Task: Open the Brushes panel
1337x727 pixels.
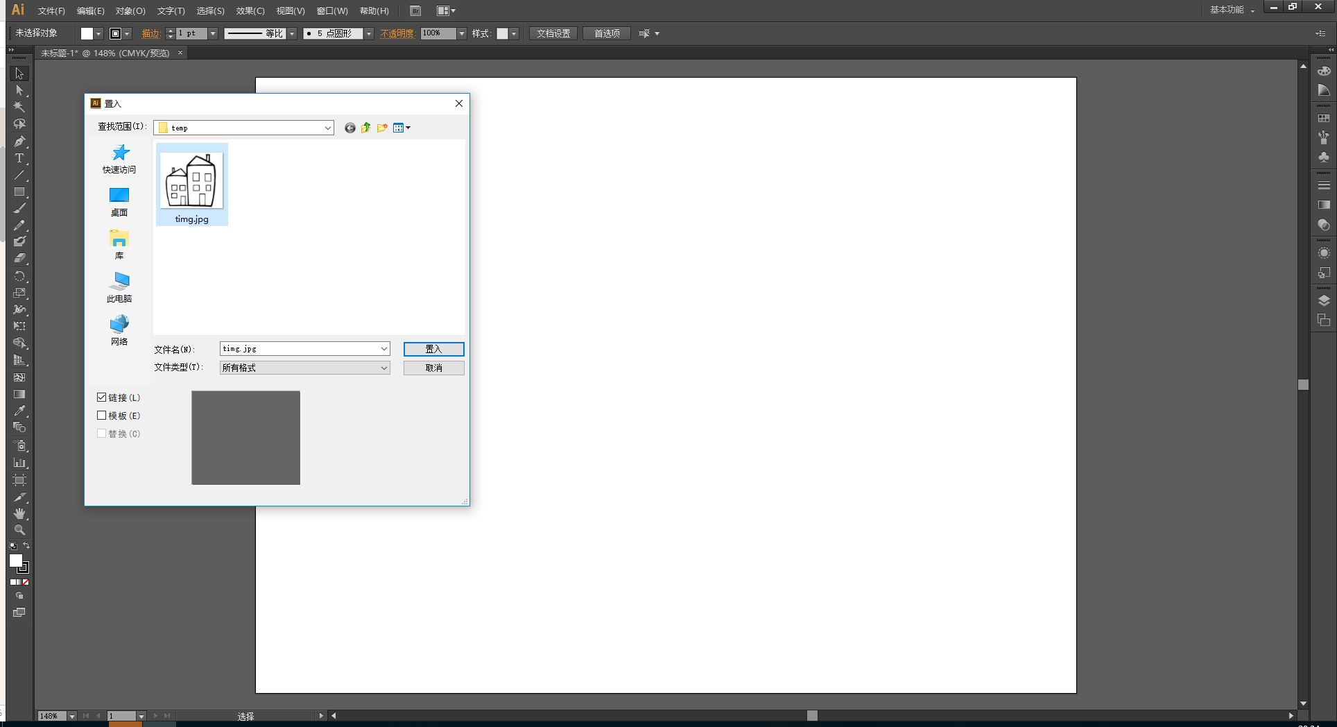Action: [1324, 137]
